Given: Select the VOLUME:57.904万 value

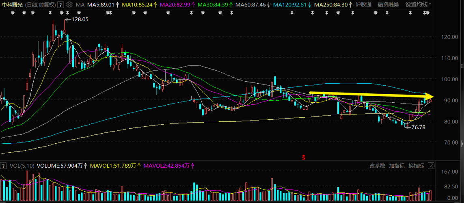Looking at the screenshot, I should click(62, 166).
